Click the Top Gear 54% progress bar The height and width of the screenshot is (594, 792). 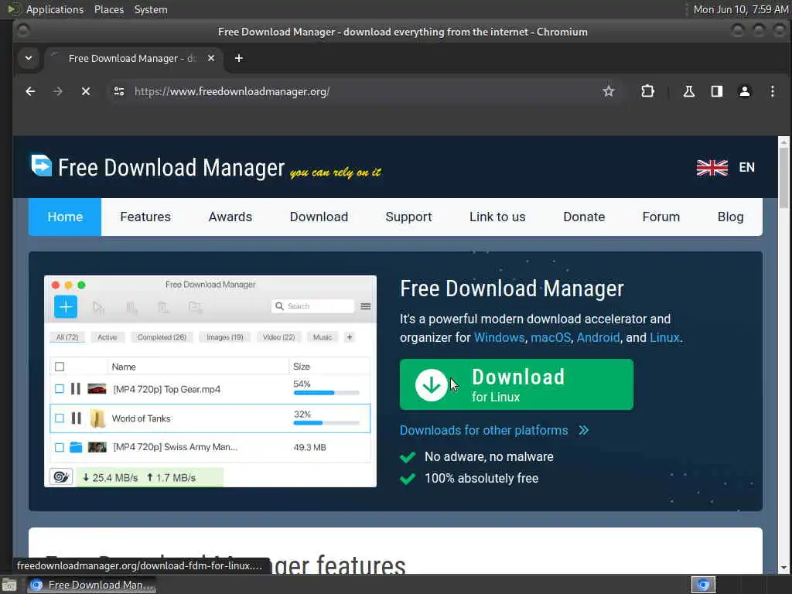coord(326,392)
